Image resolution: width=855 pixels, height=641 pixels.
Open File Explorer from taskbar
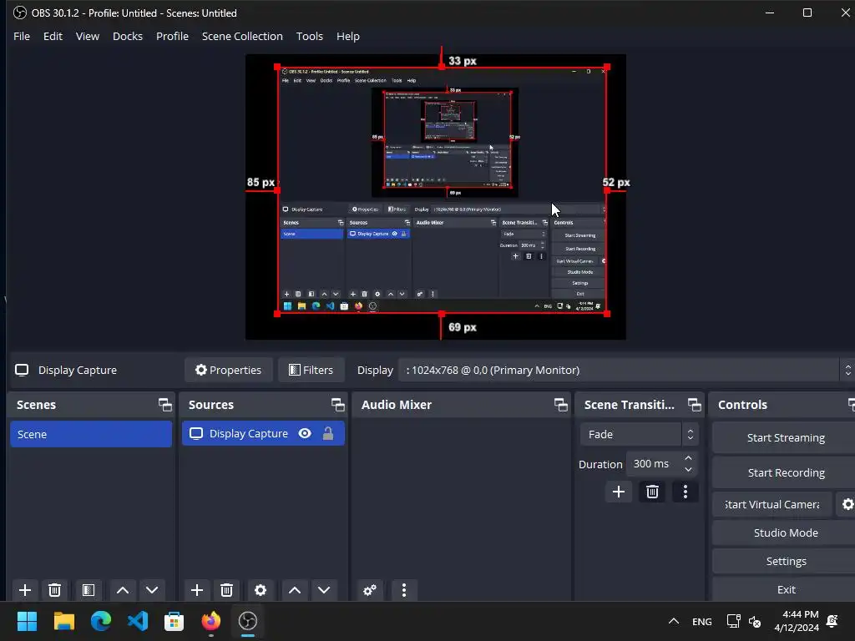(x=63, y=621)
